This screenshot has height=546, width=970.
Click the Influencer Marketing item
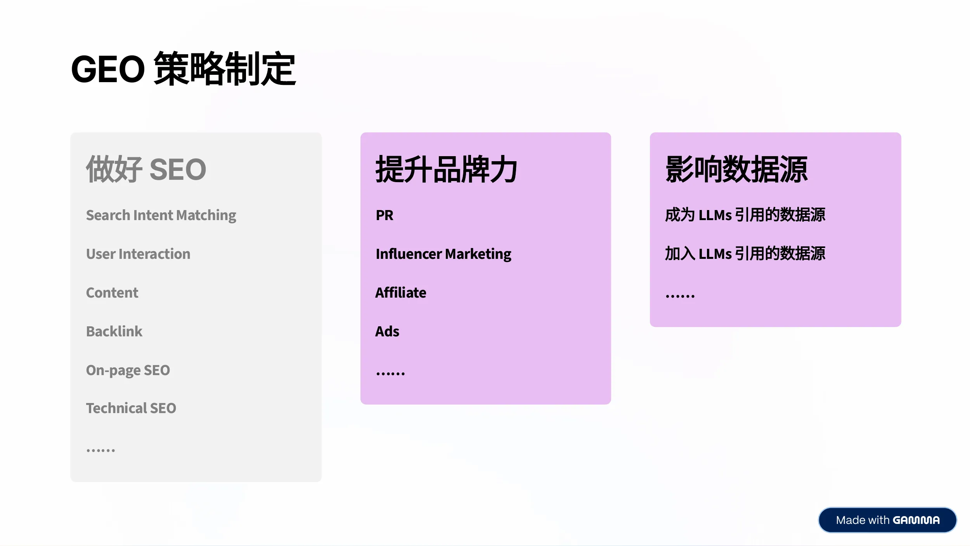(x=443, y=254)
